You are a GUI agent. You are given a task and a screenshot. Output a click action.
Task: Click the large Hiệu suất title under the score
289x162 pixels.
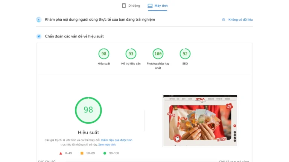[x=88, y=132]
